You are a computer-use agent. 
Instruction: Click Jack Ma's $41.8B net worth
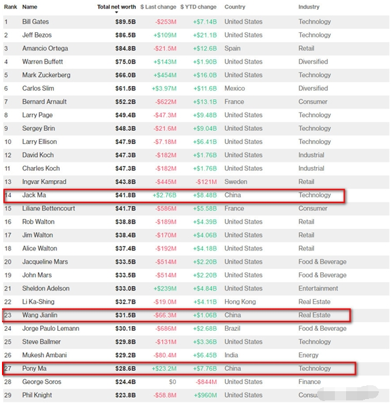point(125,195)
